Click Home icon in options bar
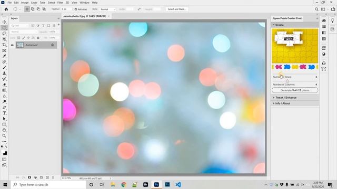The width and height of the screenshot is (337, 189). (6, 9)
